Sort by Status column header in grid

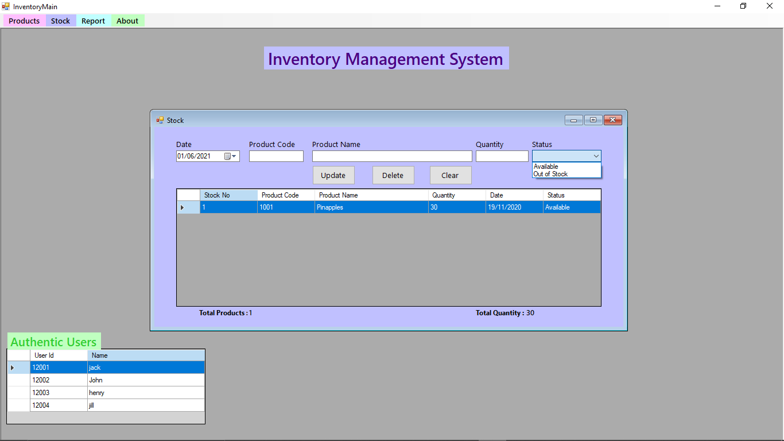[572, 195]
